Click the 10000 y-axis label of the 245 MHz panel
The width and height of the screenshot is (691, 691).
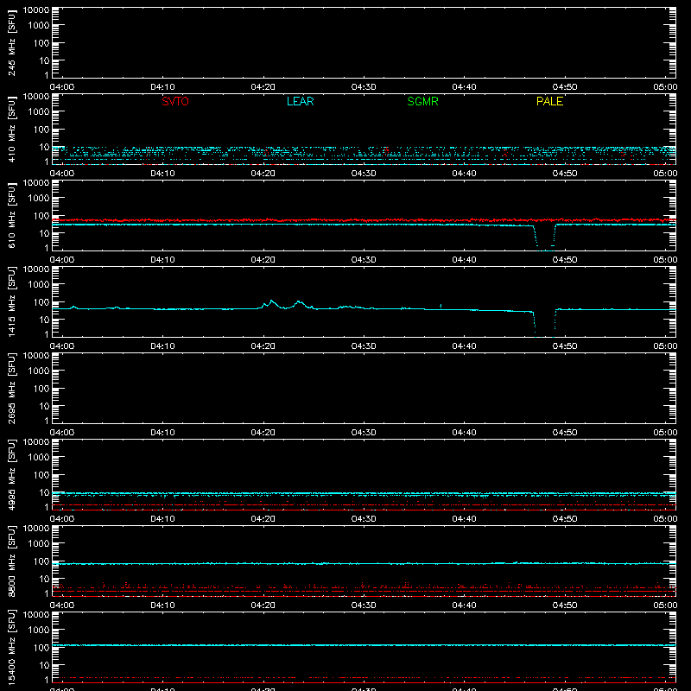coord(36,10)
